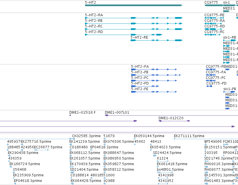The width and height of the screenshot is (238, 185).
Task: Open feature CO186480
Action: click(79, 147)
